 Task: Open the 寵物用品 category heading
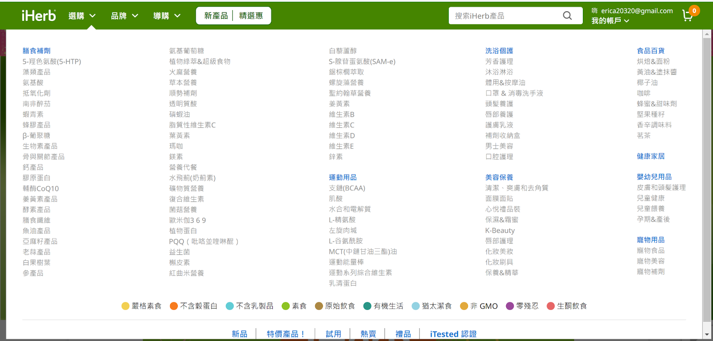click(x=651, y=240)
